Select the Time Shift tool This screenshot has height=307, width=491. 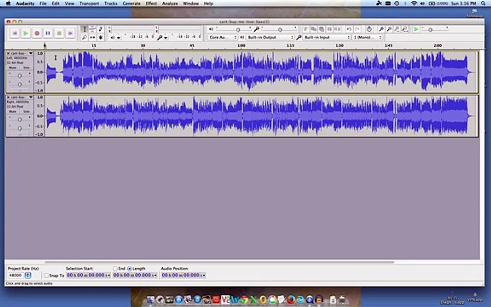tap(92, 37)
